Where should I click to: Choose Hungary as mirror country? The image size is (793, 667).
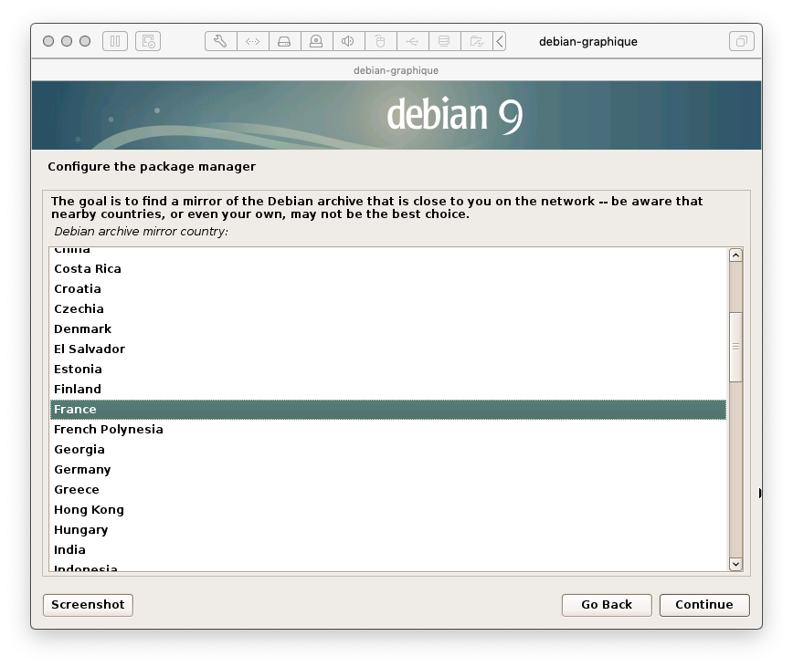(388, 529)
